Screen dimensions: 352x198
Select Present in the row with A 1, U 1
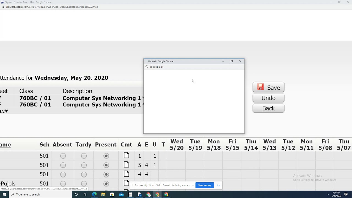[x=106, y=156]
